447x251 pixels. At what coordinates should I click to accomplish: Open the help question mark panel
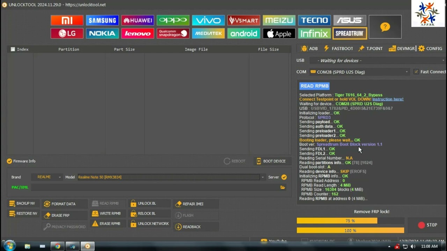385,27
